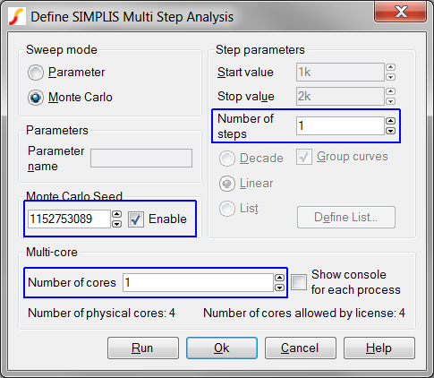
Task: Click the Monte Carlo Seed number field
Action: point(69,219)
